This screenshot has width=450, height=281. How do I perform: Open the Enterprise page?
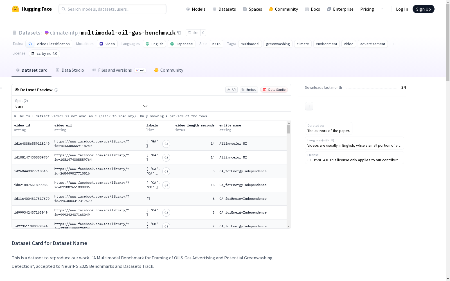(340, 9)
